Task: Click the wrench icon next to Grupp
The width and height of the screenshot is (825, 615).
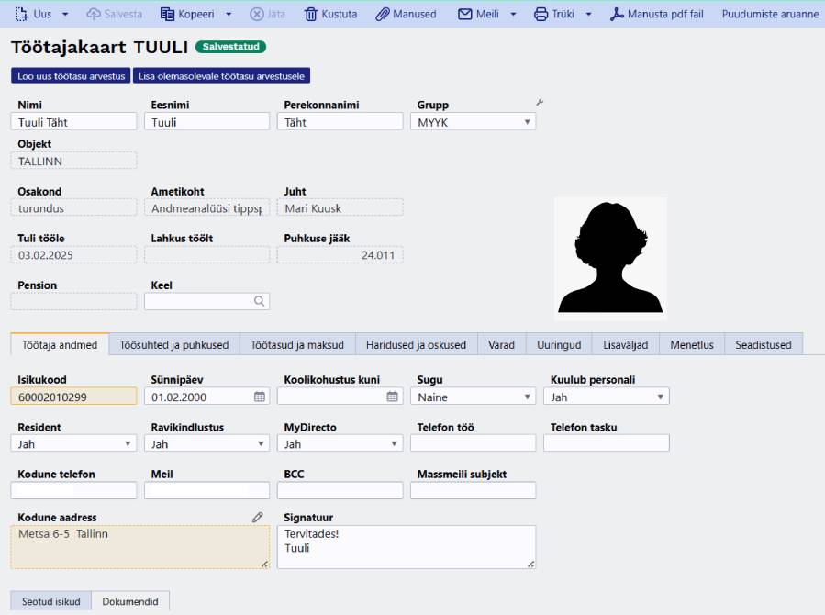Action: coord(540,104)
